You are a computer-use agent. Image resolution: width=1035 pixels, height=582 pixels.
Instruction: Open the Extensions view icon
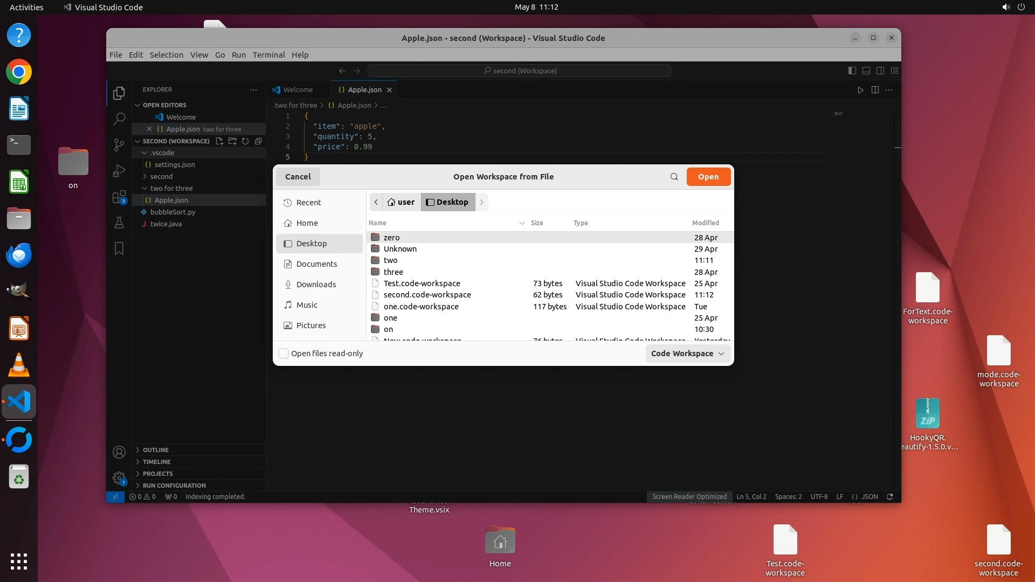point(119,197)
